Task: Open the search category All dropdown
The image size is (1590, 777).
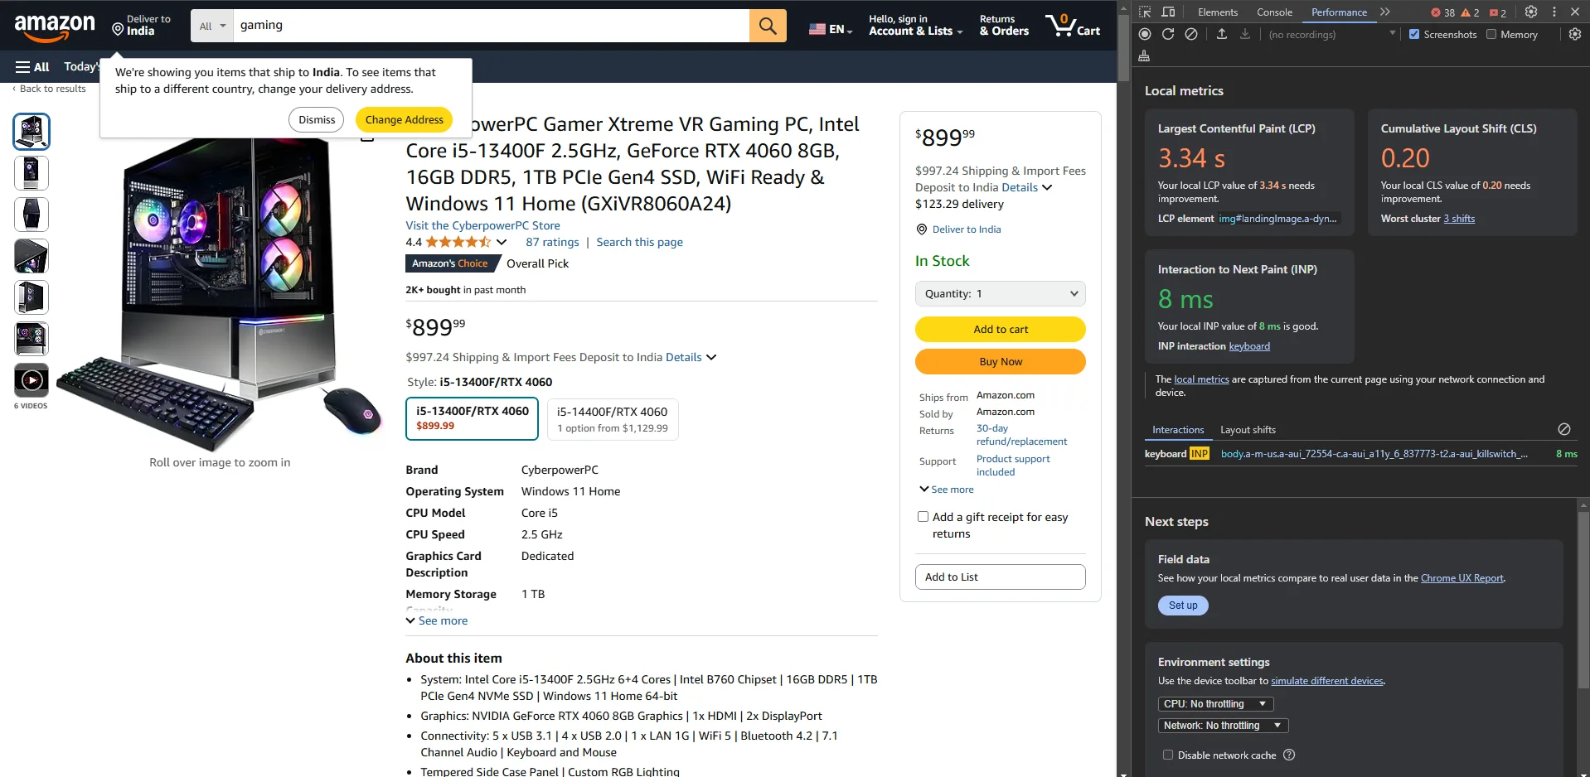Action: (212, 26)
